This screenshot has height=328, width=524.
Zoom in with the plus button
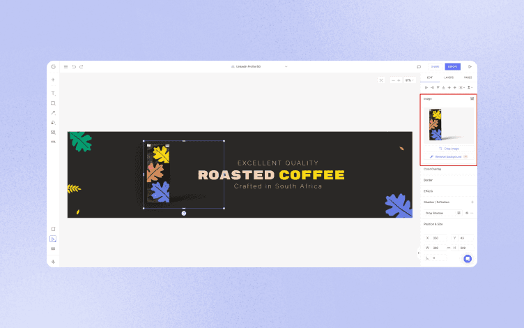point(399,80)
